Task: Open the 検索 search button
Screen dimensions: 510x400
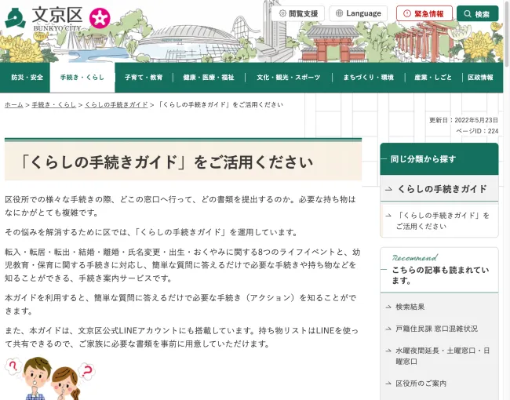Action: pos(477,13)
